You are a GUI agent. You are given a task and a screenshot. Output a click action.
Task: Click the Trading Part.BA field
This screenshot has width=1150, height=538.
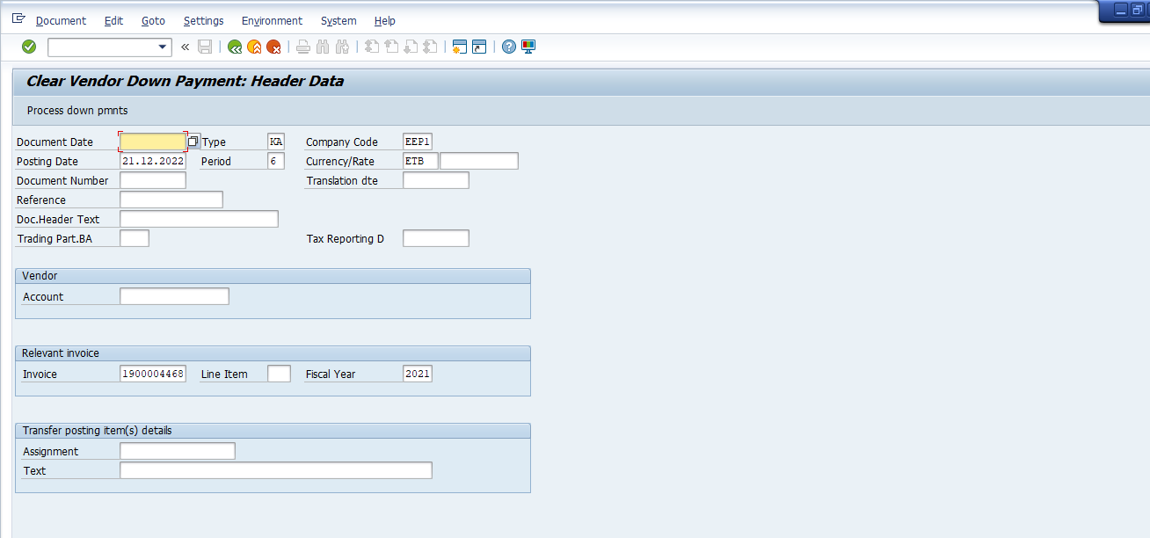tap(135, 238)
